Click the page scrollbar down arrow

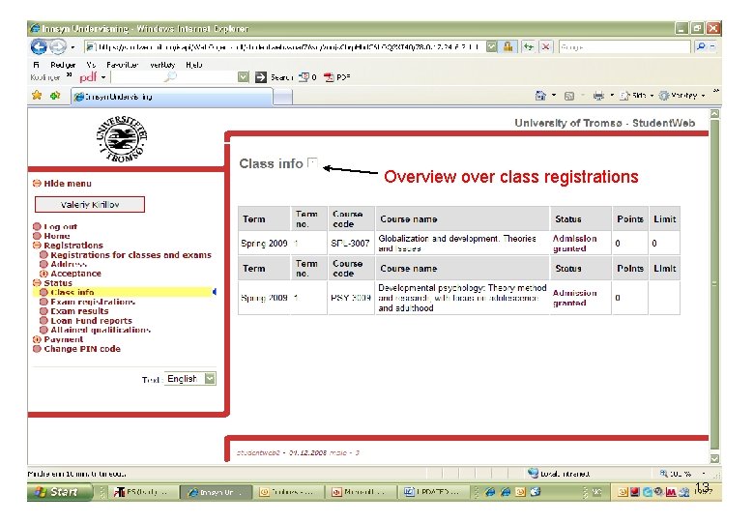point(714,458)
